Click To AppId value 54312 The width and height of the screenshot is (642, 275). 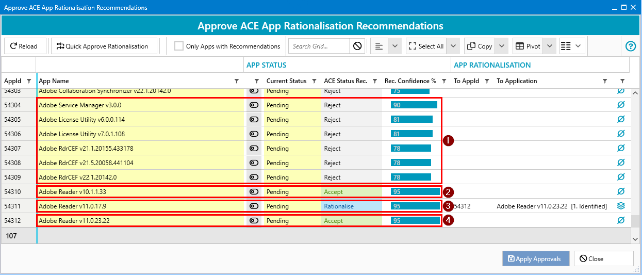[462, 206]
